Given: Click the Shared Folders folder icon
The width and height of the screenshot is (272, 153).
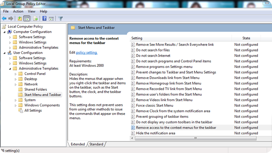Looking at the screenshot, I should point(20,89).
